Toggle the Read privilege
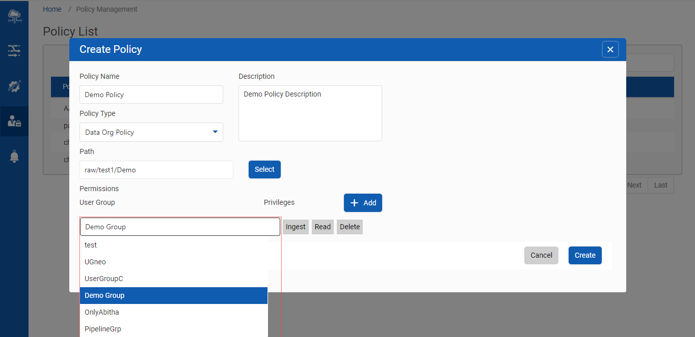Viewport: 695px width, 337px height. [x=323, y=227]
